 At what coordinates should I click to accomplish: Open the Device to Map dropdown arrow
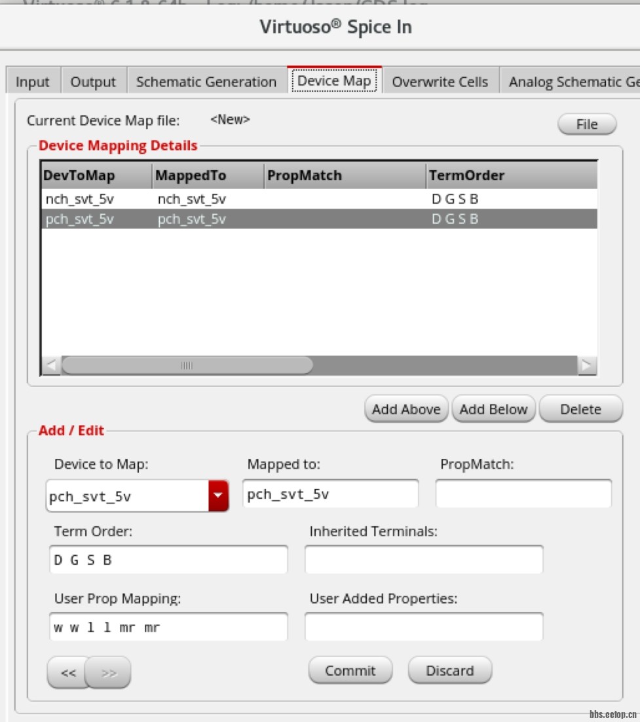click(x=218, y=496)
